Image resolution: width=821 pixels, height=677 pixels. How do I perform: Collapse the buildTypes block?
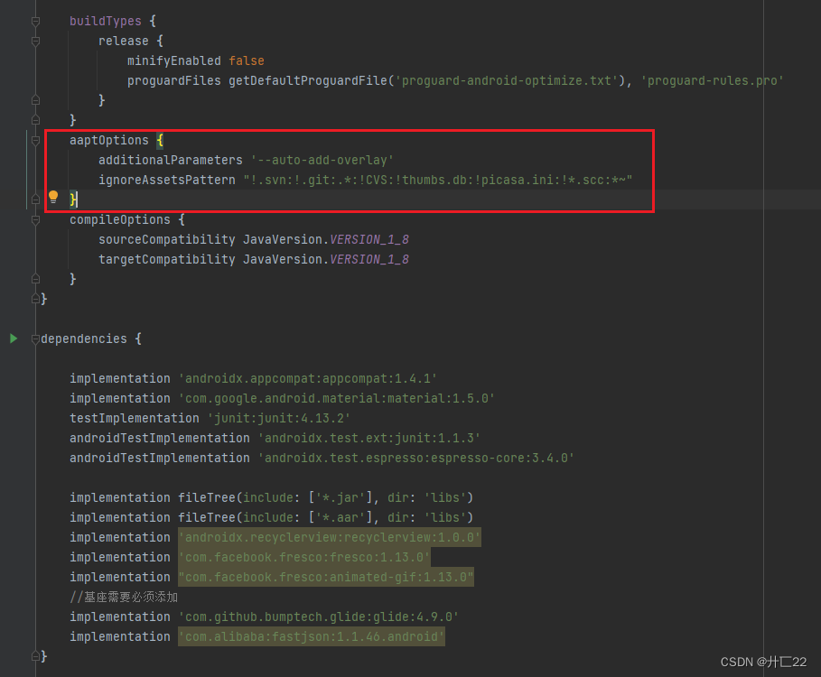tap(33, 20)
